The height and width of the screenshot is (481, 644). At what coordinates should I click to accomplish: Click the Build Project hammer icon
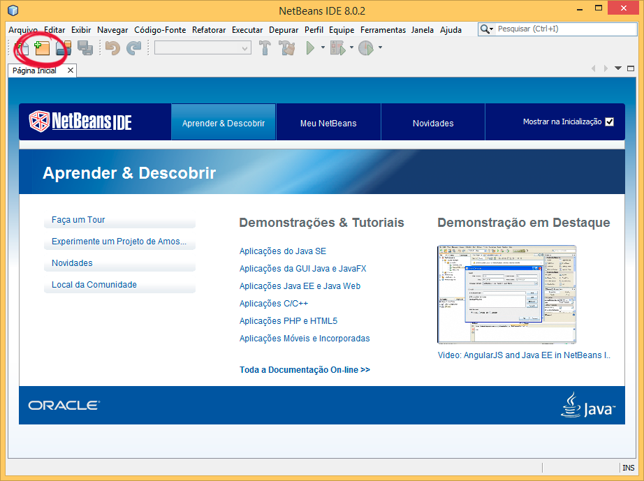tap(265, 48)
